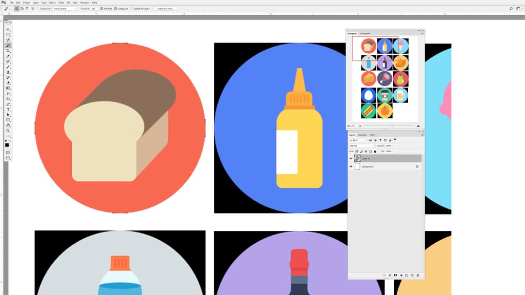Image resolution: width=525 pixels, height=295 pixels.
Task: Click New selection mode button
Action: point(17,9)
